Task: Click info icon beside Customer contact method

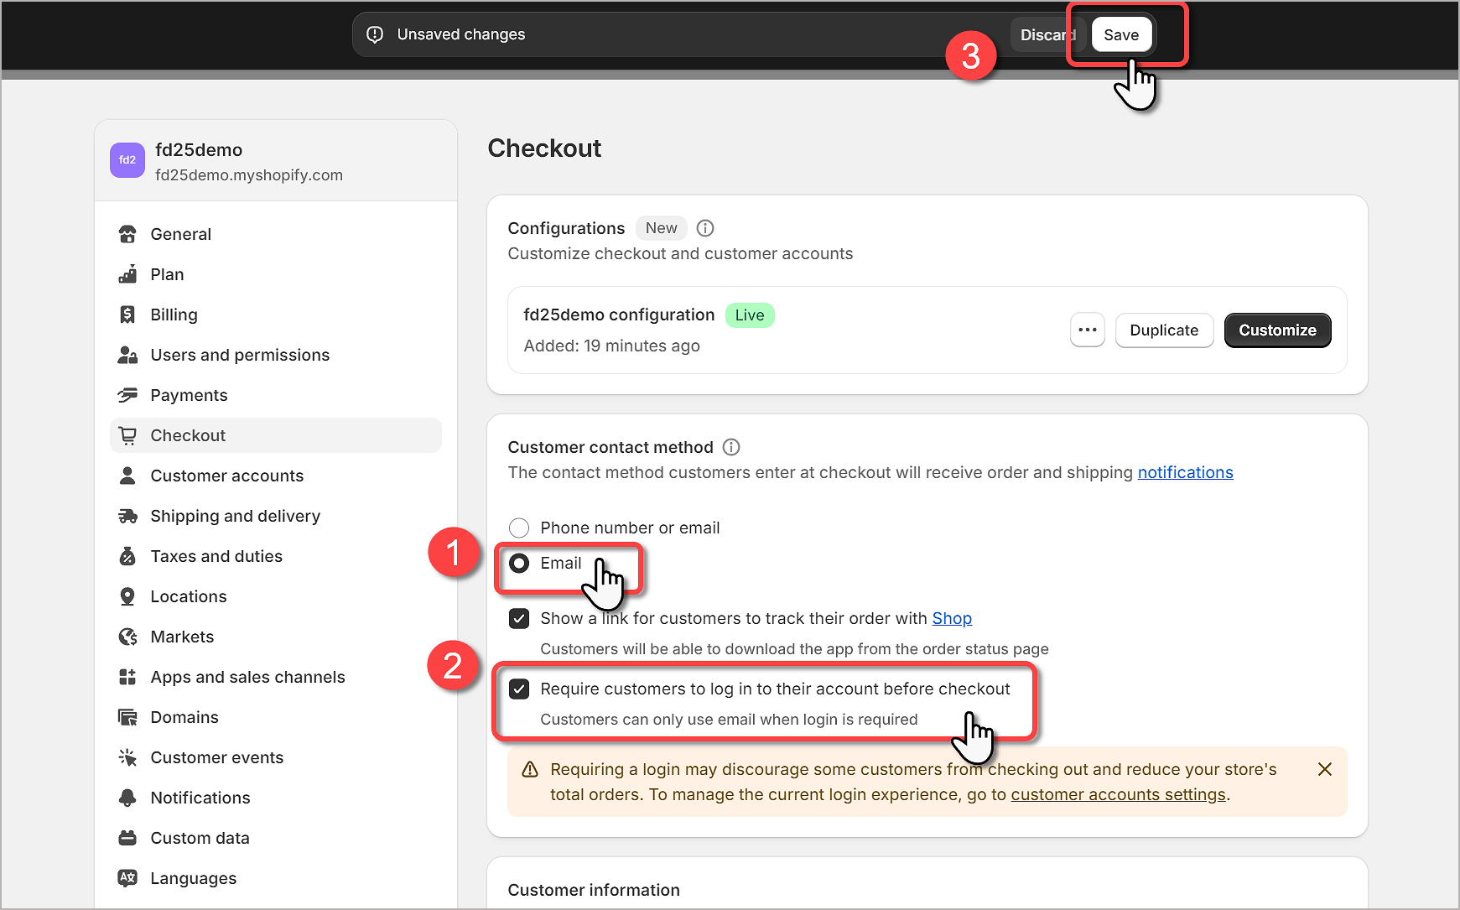Action: [731, 447]
